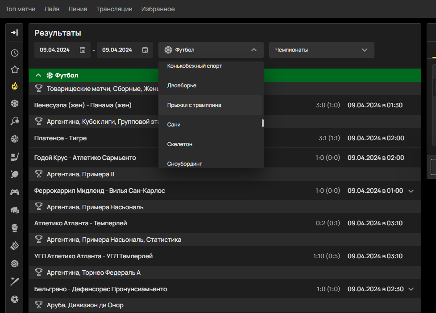Go to Трансляции tab
The height and width of the screenshot is (313, 436).
114,9
